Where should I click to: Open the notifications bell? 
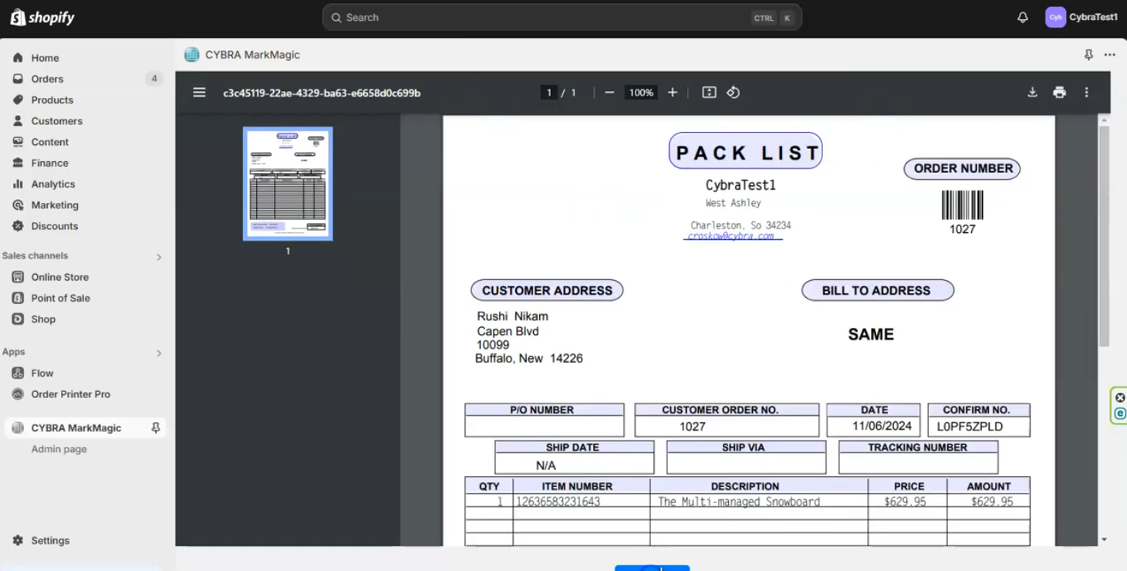click(1022, 17)
